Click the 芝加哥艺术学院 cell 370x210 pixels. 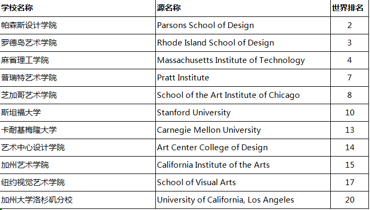coord(77,95)
